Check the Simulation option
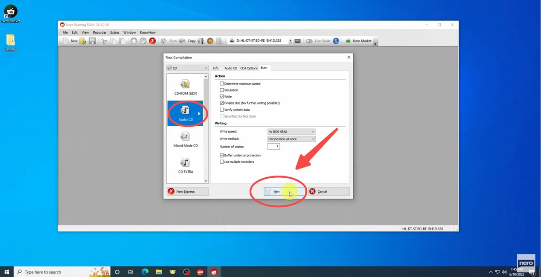 click(222, 90)
